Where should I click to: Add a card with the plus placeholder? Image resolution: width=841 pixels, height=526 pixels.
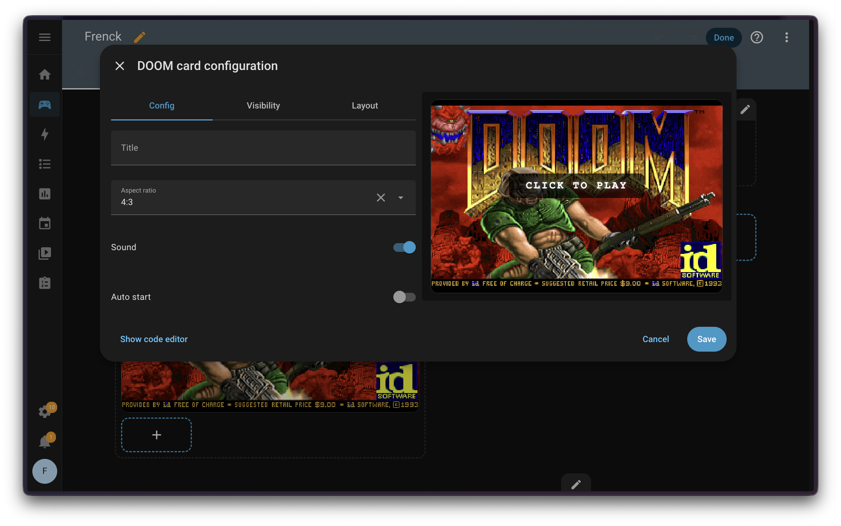[156, 435]
